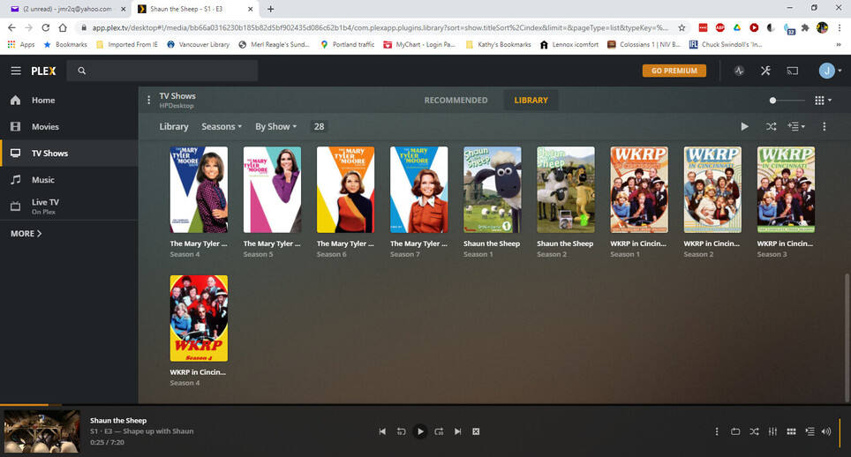Open Mary Tyler Moore Season 7 poster
Image resolution: width=851 pixels, height=457 pixels.
coord(419,190)
